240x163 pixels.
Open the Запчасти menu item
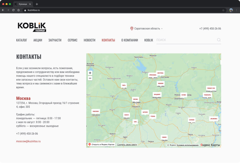pos(55,40)
